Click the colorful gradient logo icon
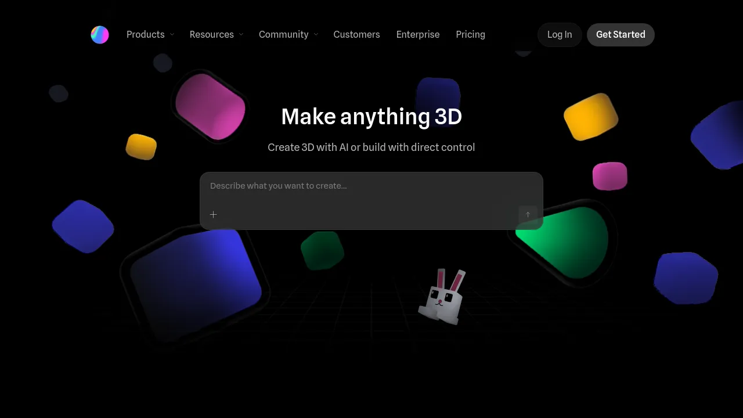The width and height of the screenshot is (743, 418). coord(100,35)
